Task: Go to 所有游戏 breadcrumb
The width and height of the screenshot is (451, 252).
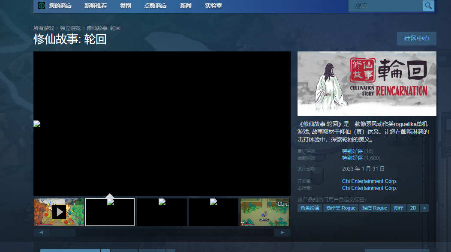Action: point(44,28)
